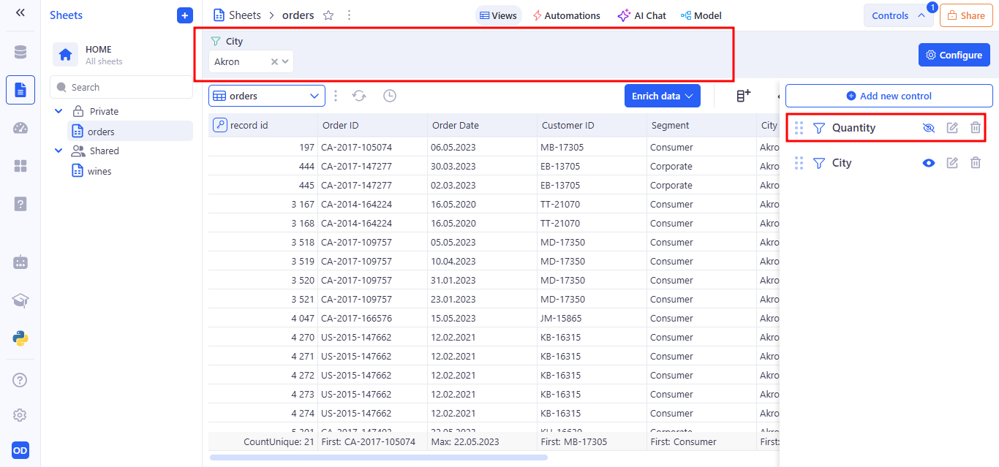Delete the Quantity control with trash icon
999x467 pixels.
pos(975,128)
